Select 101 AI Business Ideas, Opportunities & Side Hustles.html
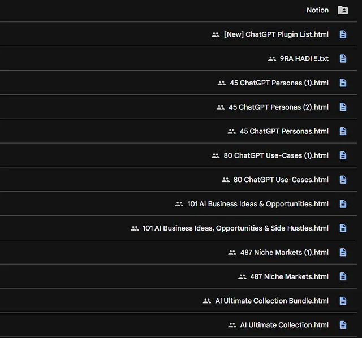362x338 pixels. point(235,228)
